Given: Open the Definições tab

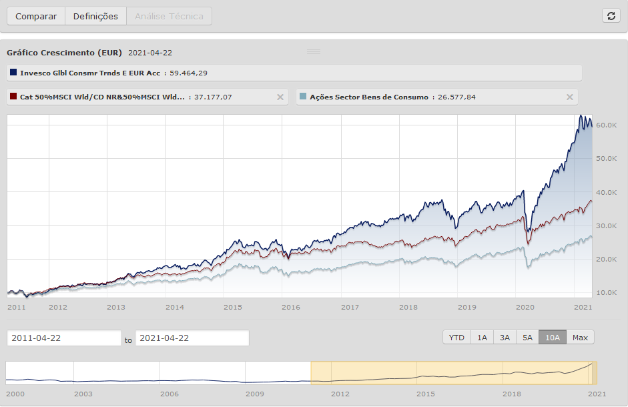Looking at the screenshot, I should pyautogui.click(x=95, y=16).
